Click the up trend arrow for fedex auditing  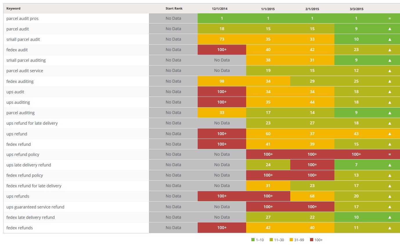click(390, 81)
